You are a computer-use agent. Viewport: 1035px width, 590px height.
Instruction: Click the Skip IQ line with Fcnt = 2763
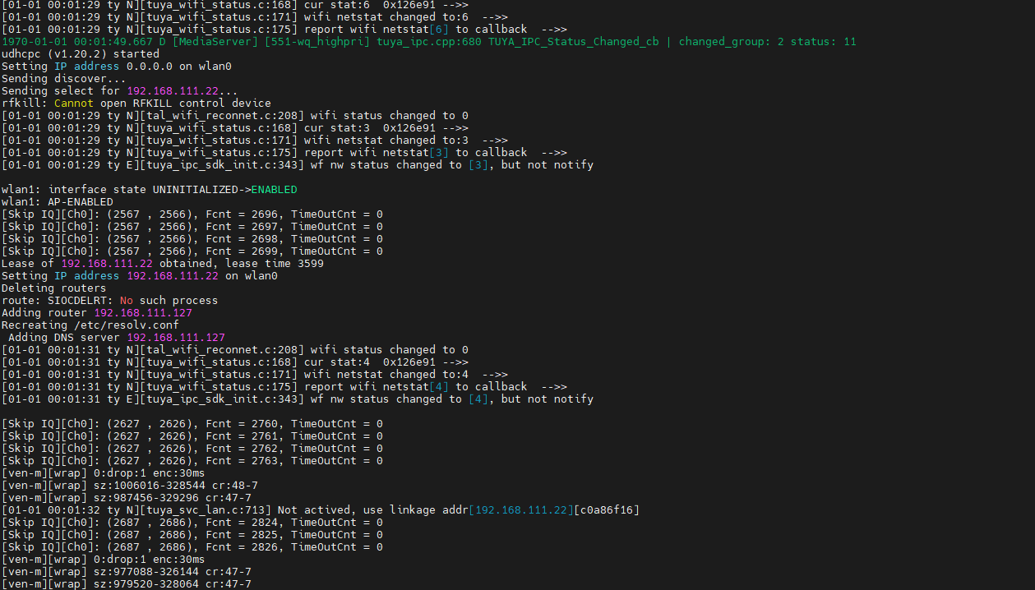click(x=192, y=460)
